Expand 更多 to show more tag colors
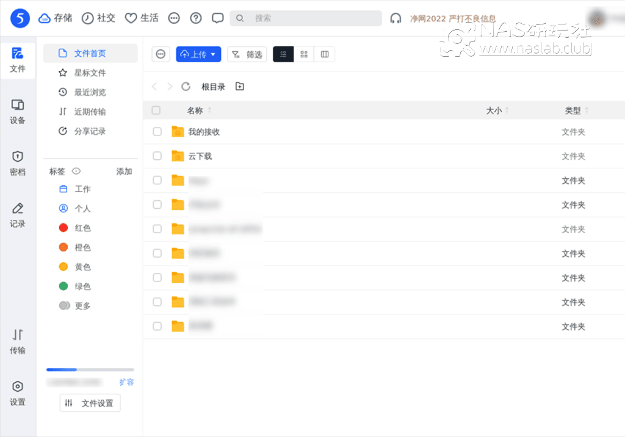Screen dimensions: 625x437 click(81, 305)
